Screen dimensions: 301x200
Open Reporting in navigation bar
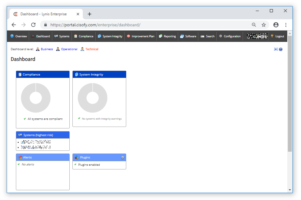tap(167, 36)
